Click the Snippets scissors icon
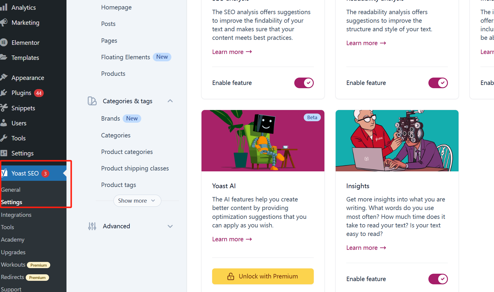 click(4, 108)
